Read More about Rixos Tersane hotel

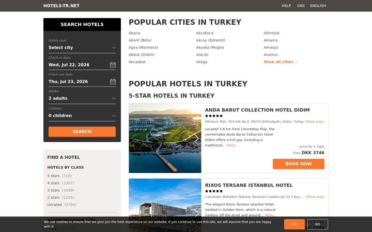(270, 215)
